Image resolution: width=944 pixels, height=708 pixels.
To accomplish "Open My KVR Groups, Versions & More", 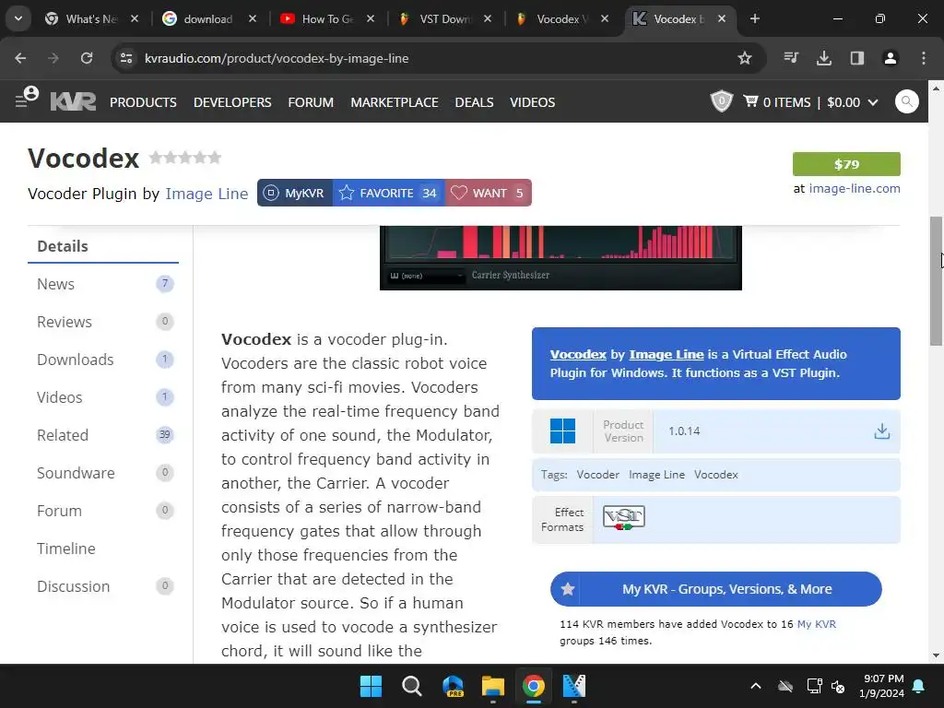I will coord(715,589).
